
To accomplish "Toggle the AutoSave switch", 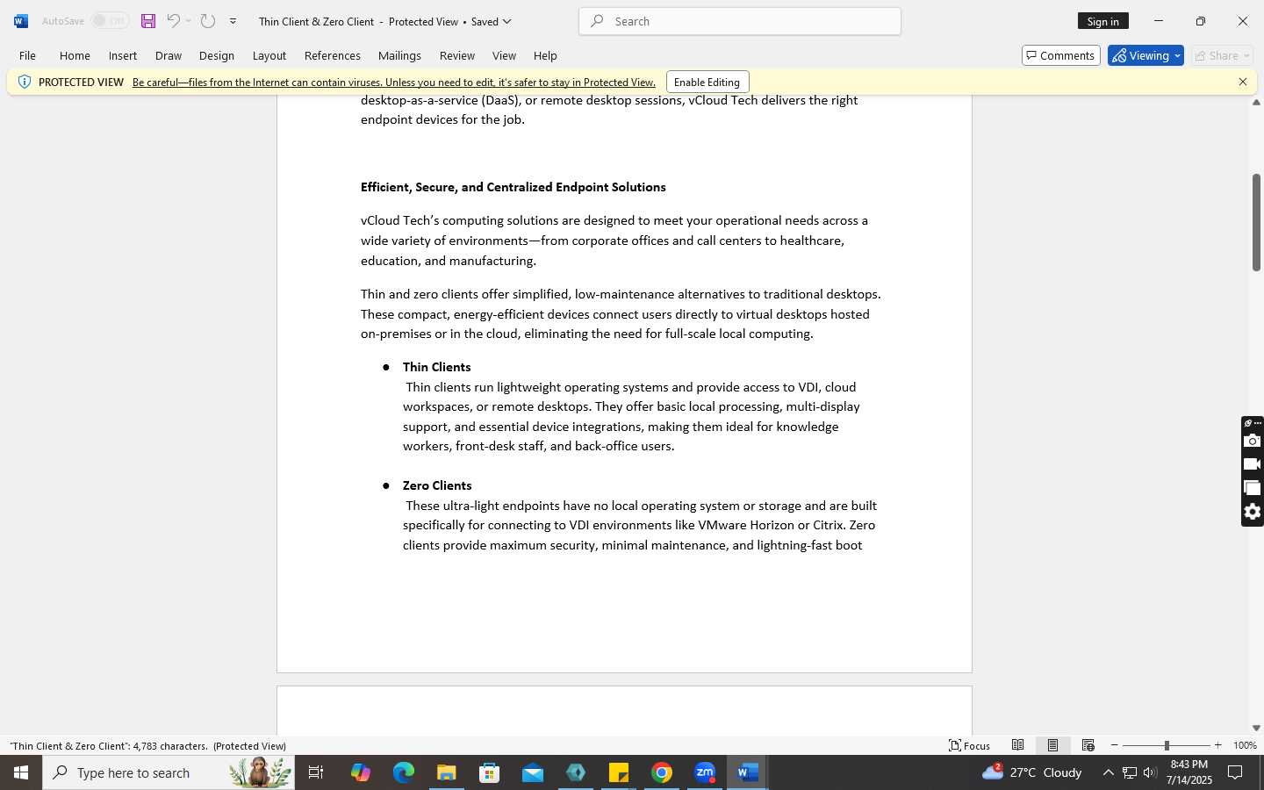I will [x=110, y=21].
